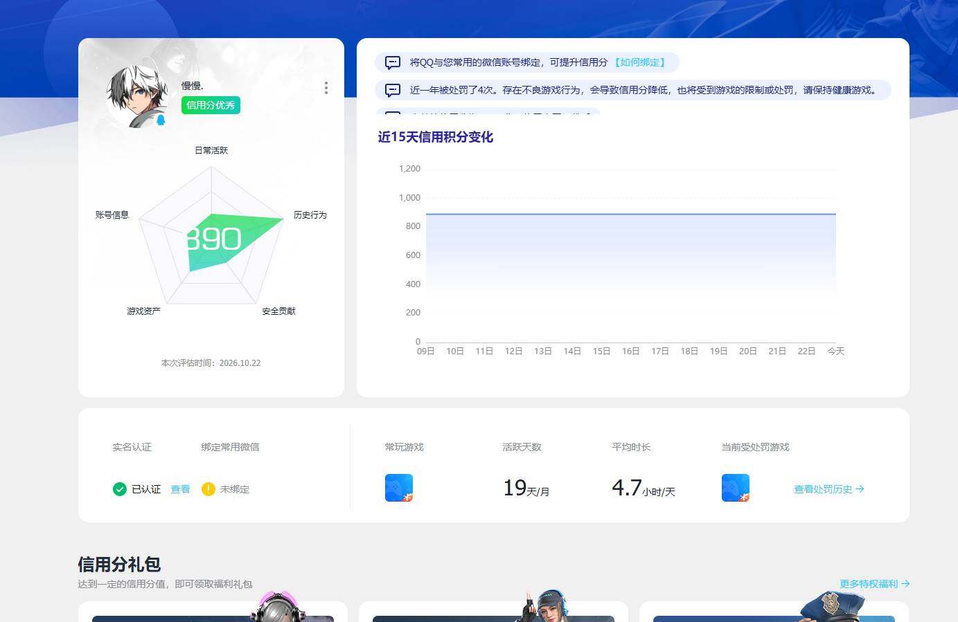Click the 信用分礼包 section heading
This screenshot has width=958, height=622.
[119, 564]
